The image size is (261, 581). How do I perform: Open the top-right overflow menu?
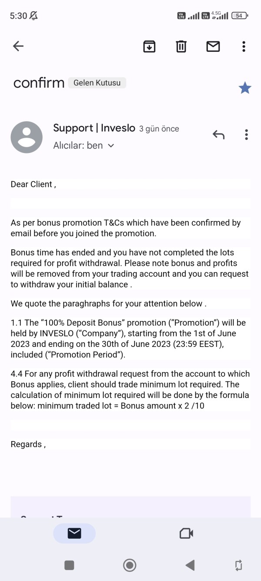(244, 46)
